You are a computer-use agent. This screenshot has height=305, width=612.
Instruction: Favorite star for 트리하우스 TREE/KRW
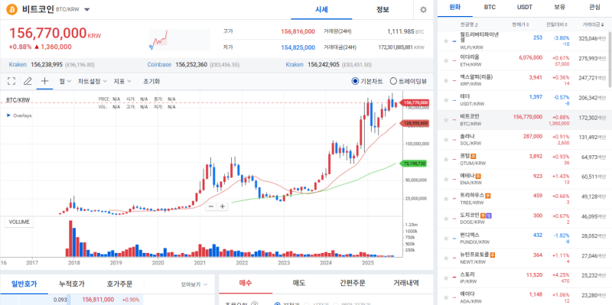[x=446, y=199]
